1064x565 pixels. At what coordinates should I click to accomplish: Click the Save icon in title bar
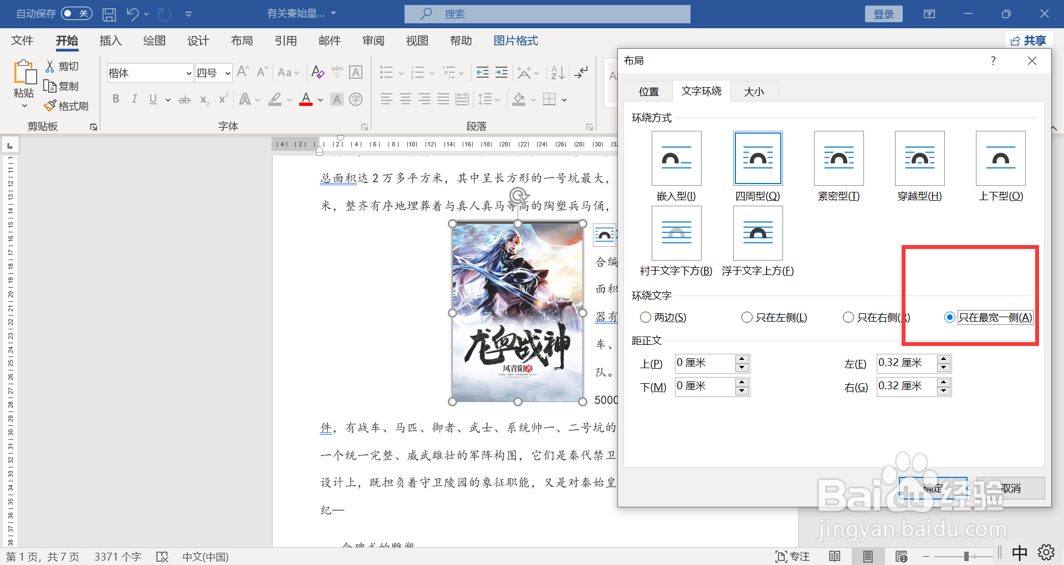(x=109, y=14)
